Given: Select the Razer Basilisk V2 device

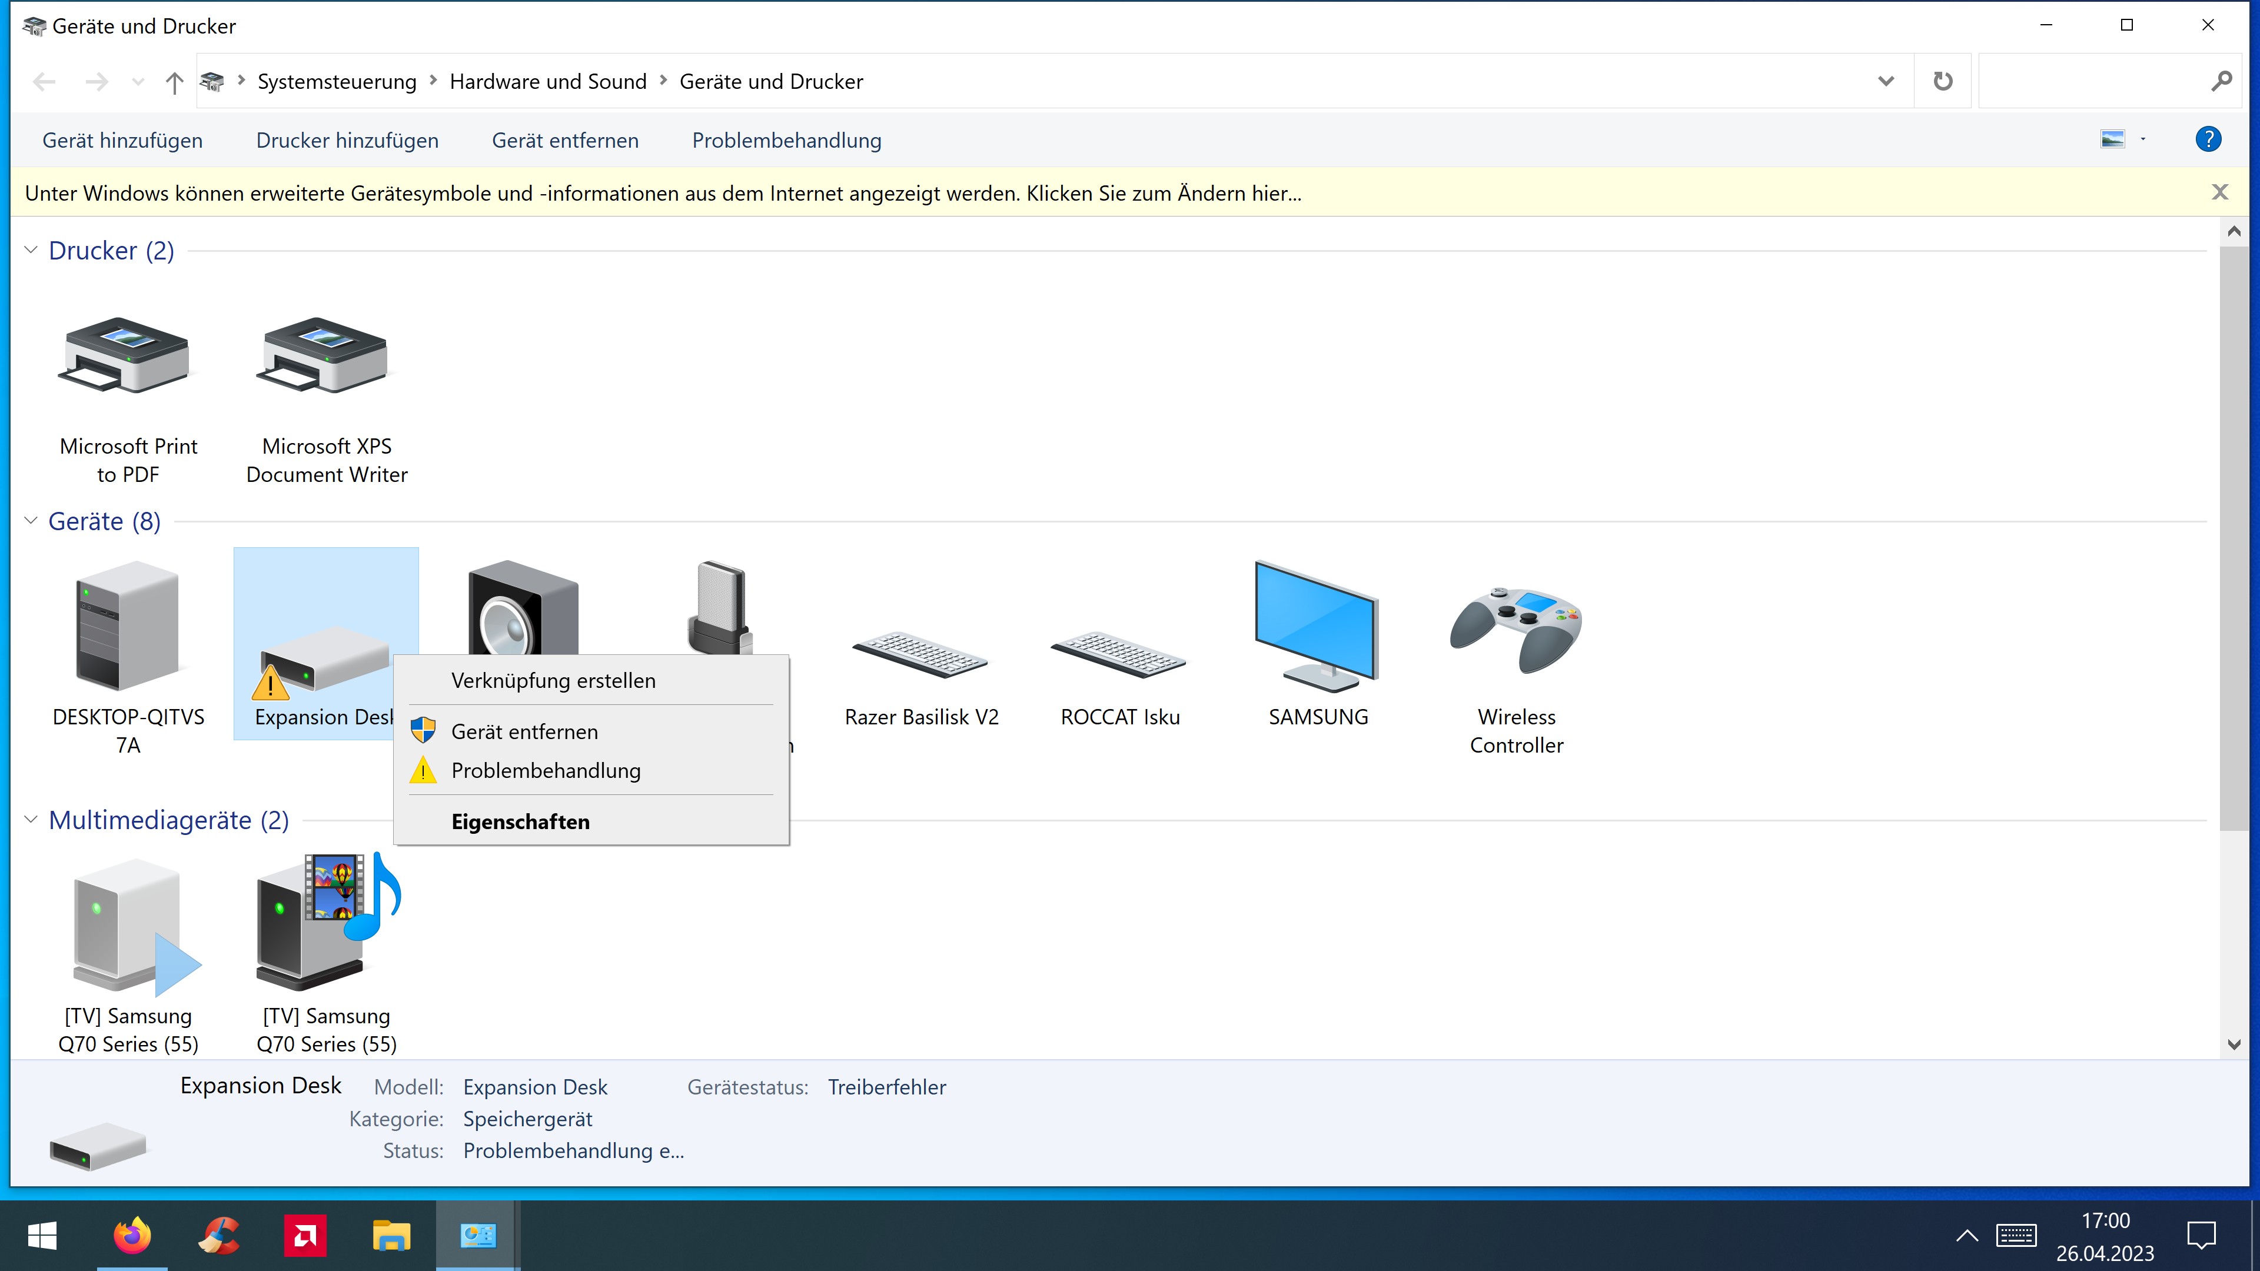Looking at the screenshot, I should (920, 654).
